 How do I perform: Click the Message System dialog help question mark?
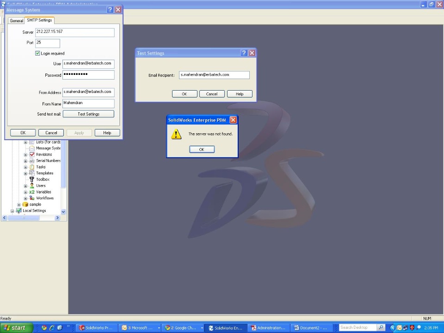[110, 10]
